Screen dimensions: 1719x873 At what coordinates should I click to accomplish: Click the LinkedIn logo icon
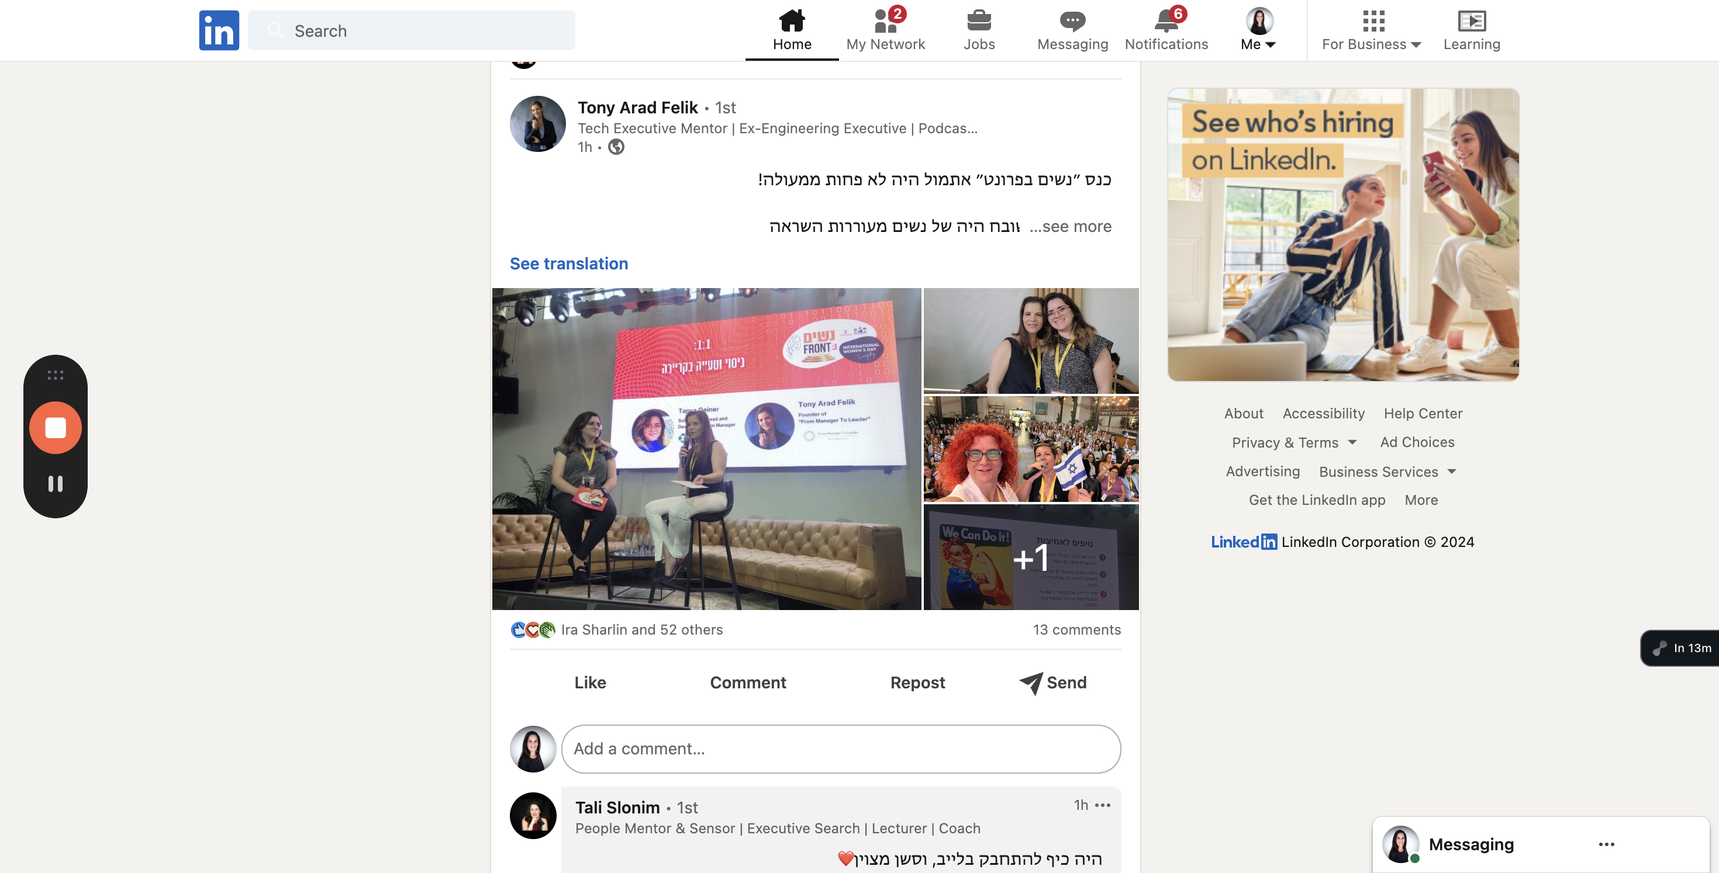pos(219,31)
